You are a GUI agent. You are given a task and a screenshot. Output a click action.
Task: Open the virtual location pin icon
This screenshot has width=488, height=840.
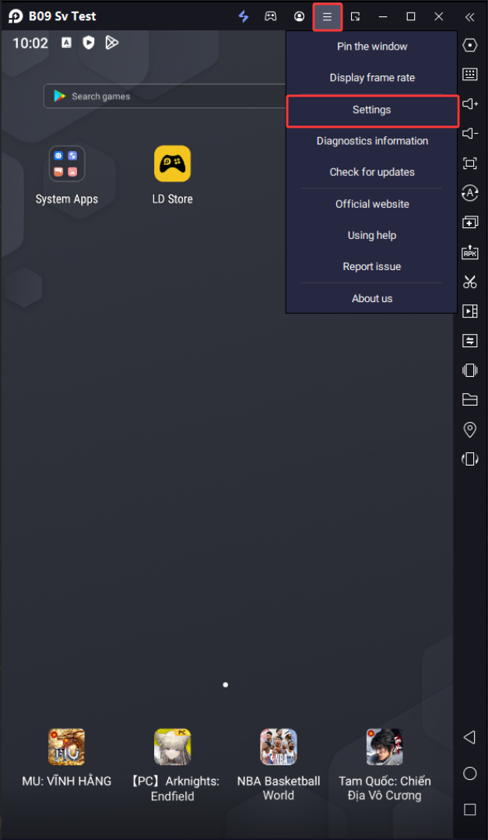[x=469, y=430]
